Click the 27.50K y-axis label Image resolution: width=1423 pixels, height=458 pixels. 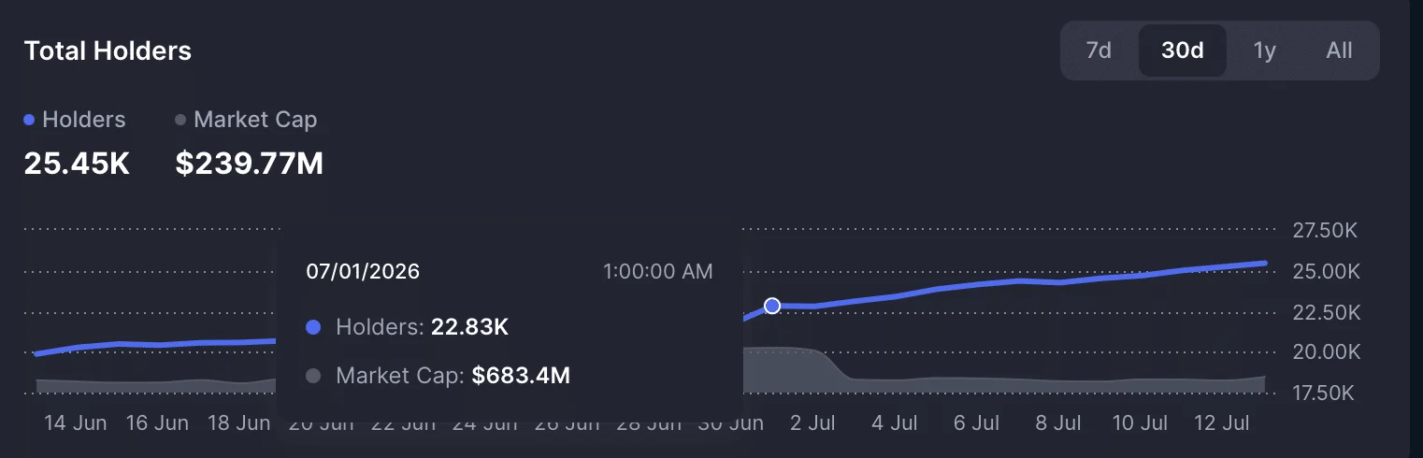click(1324, 231)
